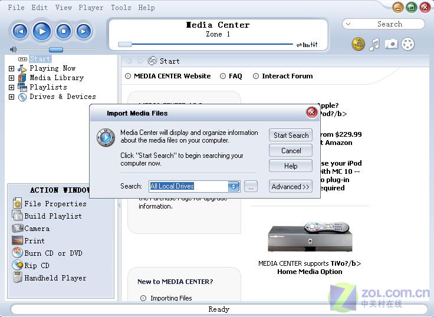Select the Start tree item
The width and height of the screenshot is (434, 317).
[41, 59]
